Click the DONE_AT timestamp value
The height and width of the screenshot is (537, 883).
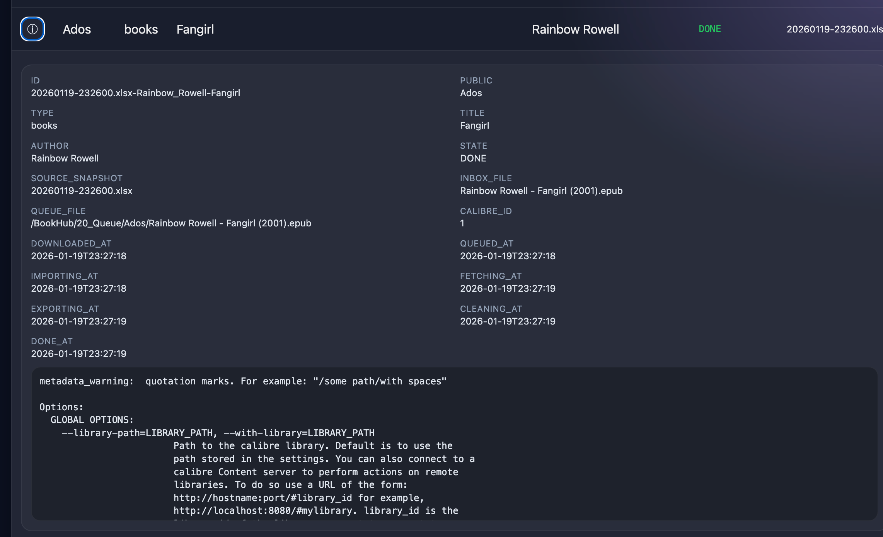tap(78, 354)
